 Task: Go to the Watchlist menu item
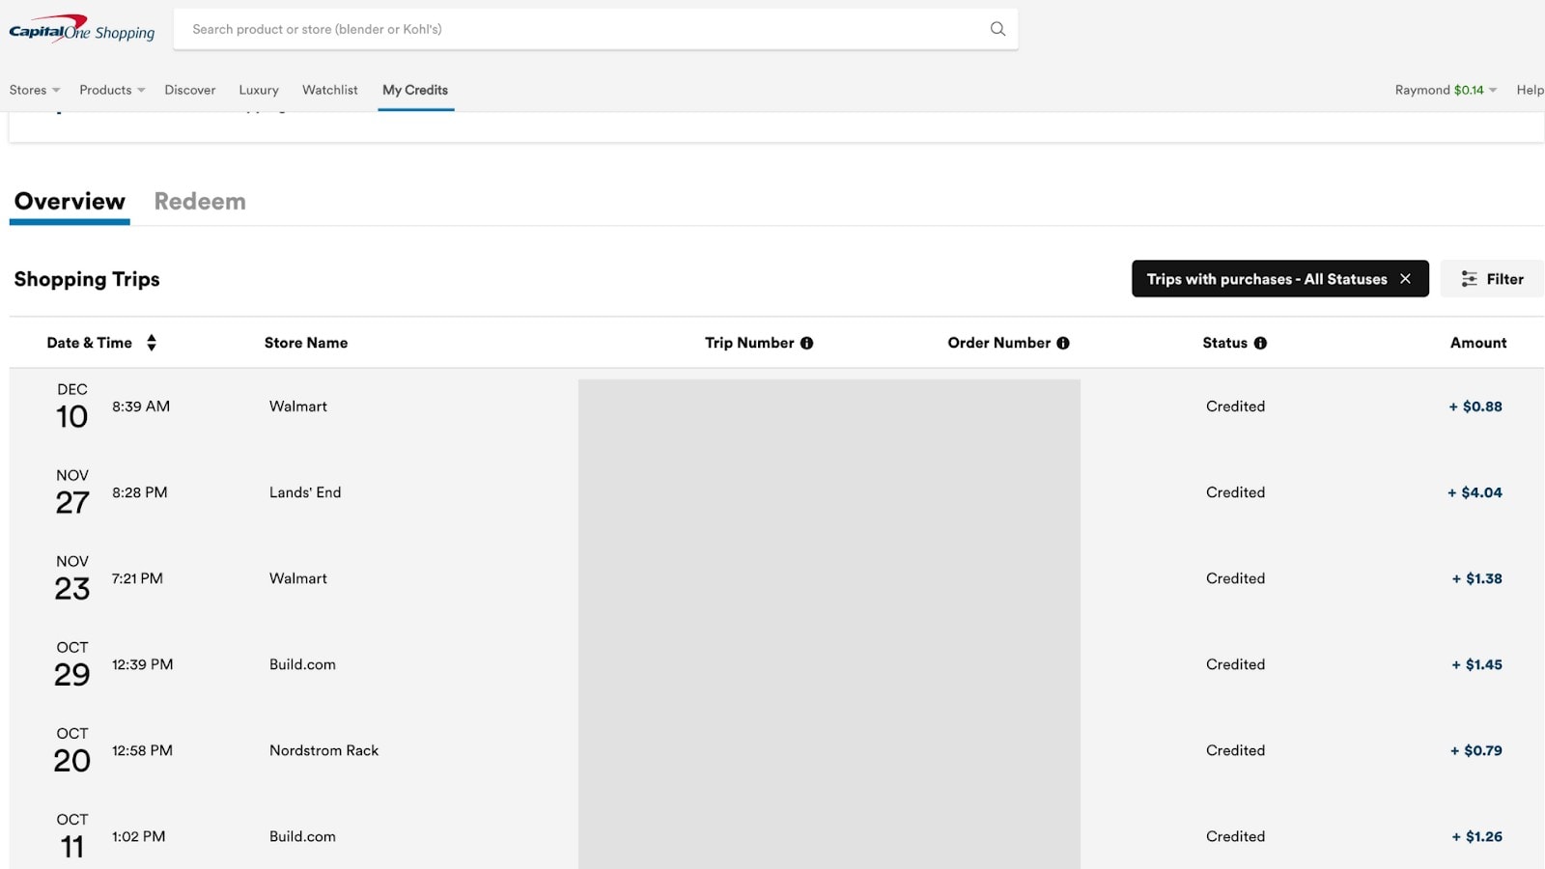(x=330, y=90)
